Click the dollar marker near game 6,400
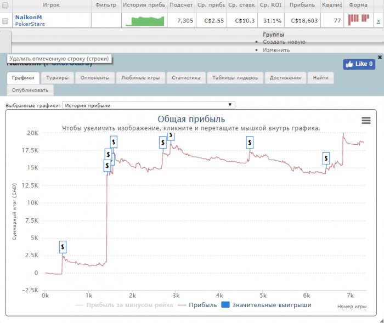This screenshot has width=384, height=323. click(x=326, y=158)
